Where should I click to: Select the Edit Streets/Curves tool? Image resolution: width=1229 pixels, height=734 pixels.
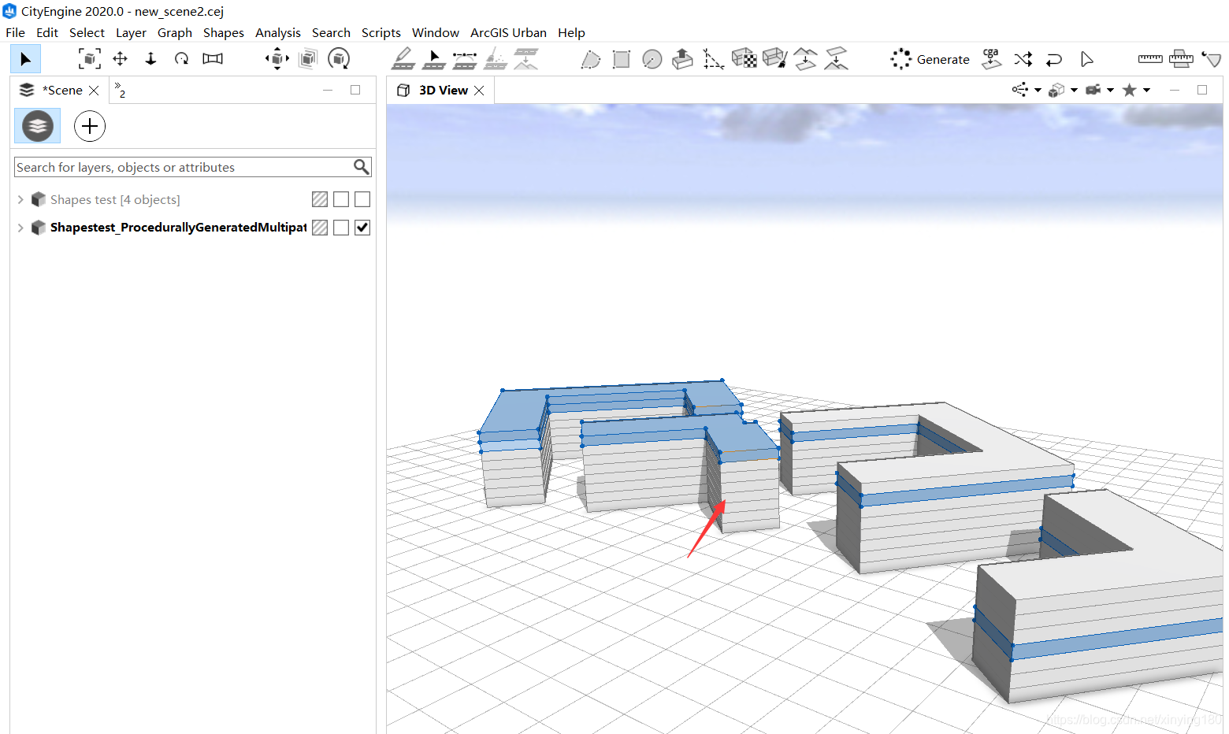[x=465, y=59]
